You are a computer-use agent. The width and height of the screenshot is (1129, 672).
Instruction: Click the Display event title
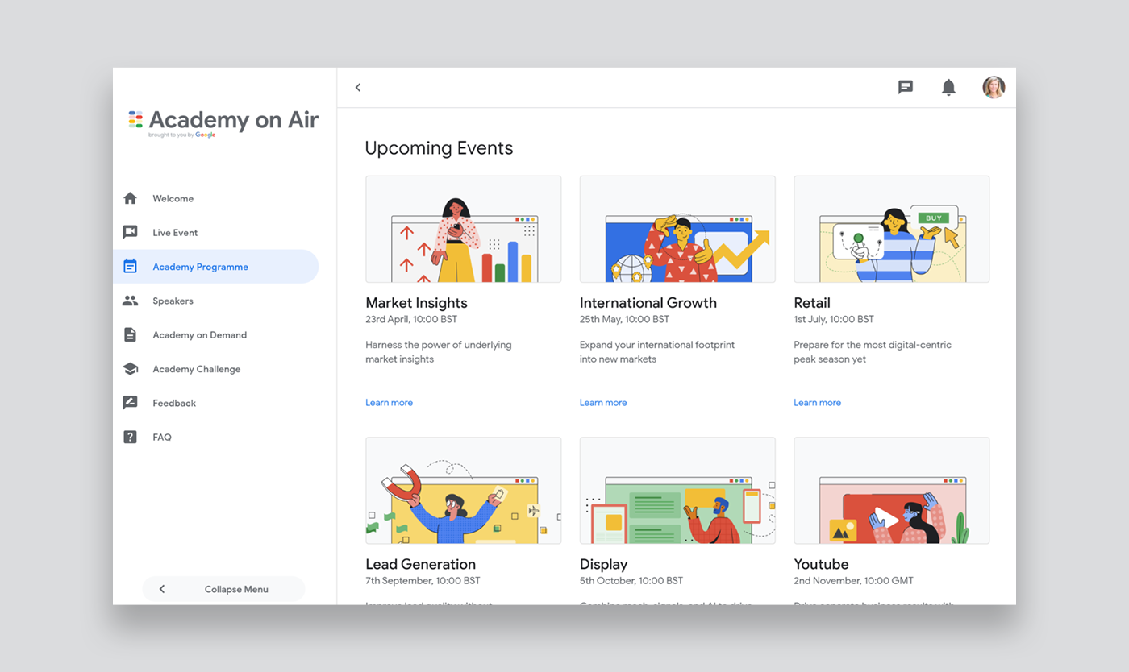(603, 564)
